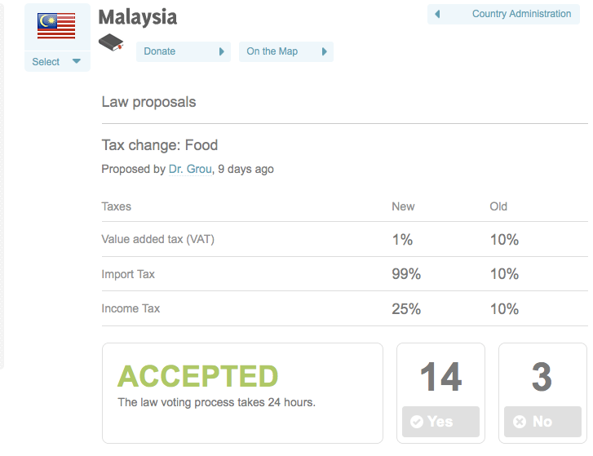Click the Malaysia flag icon
593x456 pixels.
point(56,26)
